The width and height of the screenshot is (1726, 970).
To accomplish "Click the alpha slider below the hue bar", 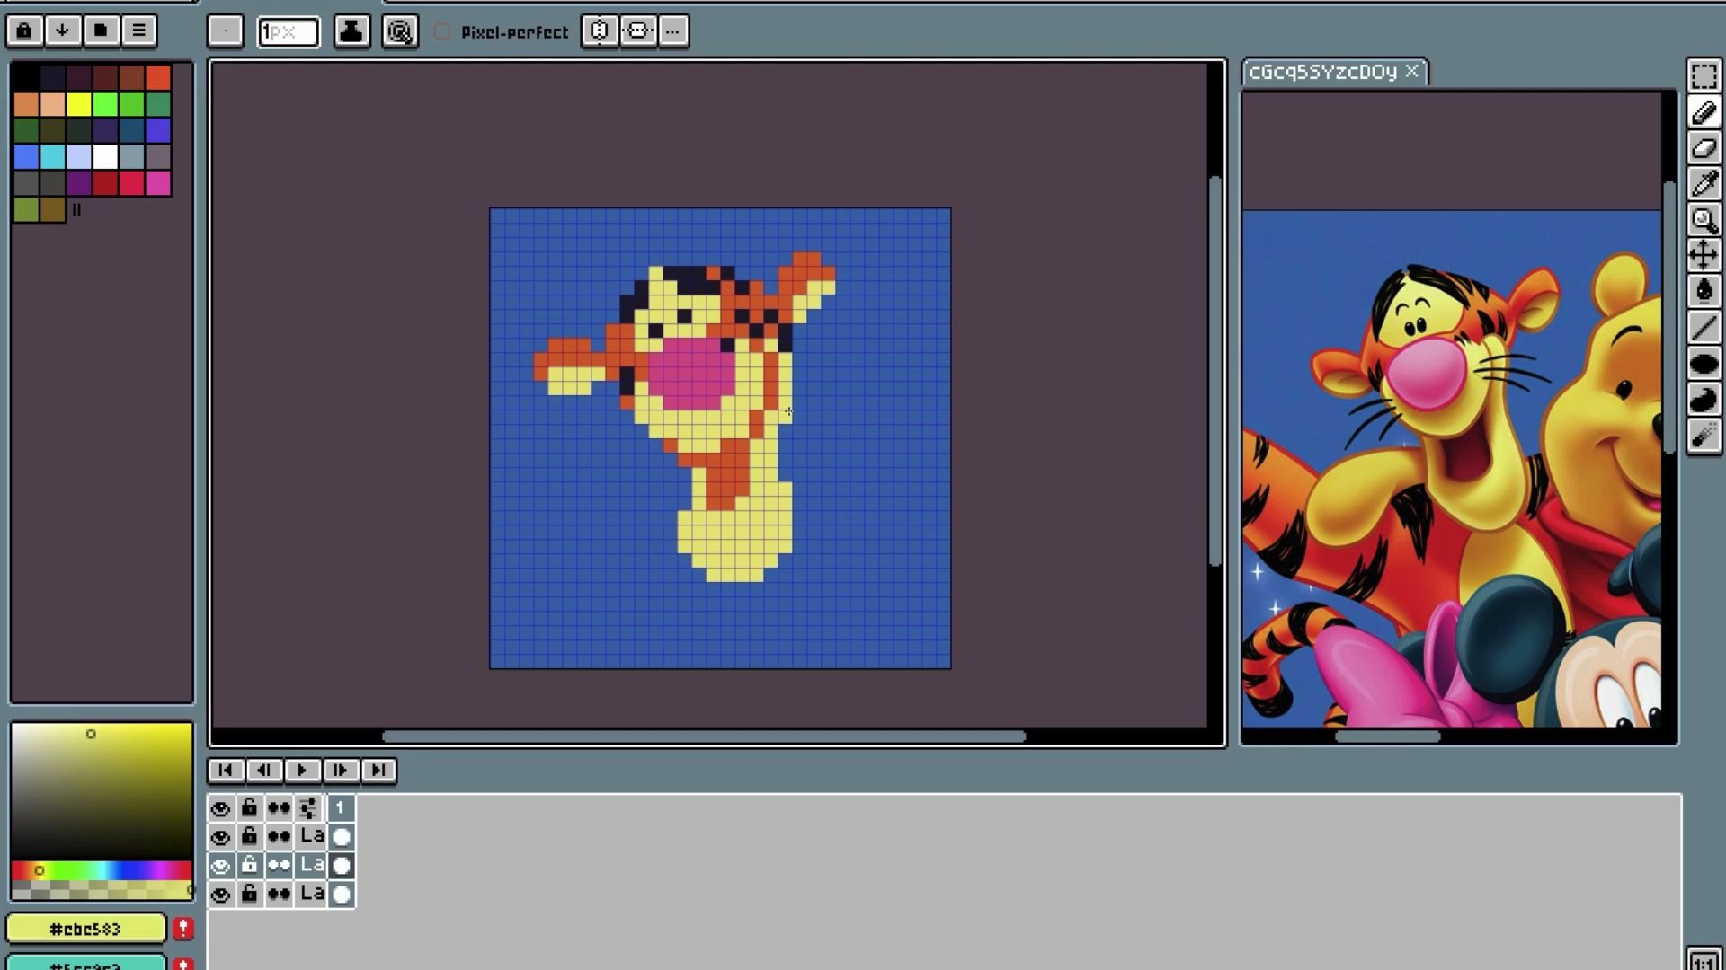I will 102,890.
